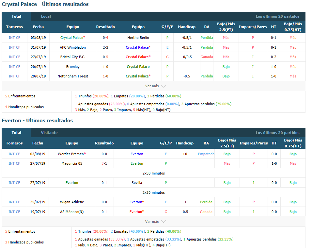Open the Bromley team link
This screenshot has height=250, width=312.
pos(73,67)
